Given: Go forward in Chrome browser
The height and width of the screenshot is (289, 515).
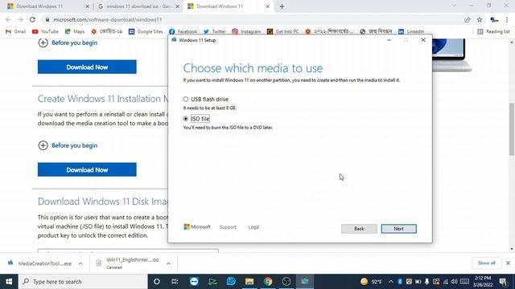Looking at the screenshot, I should click(20, 19).
